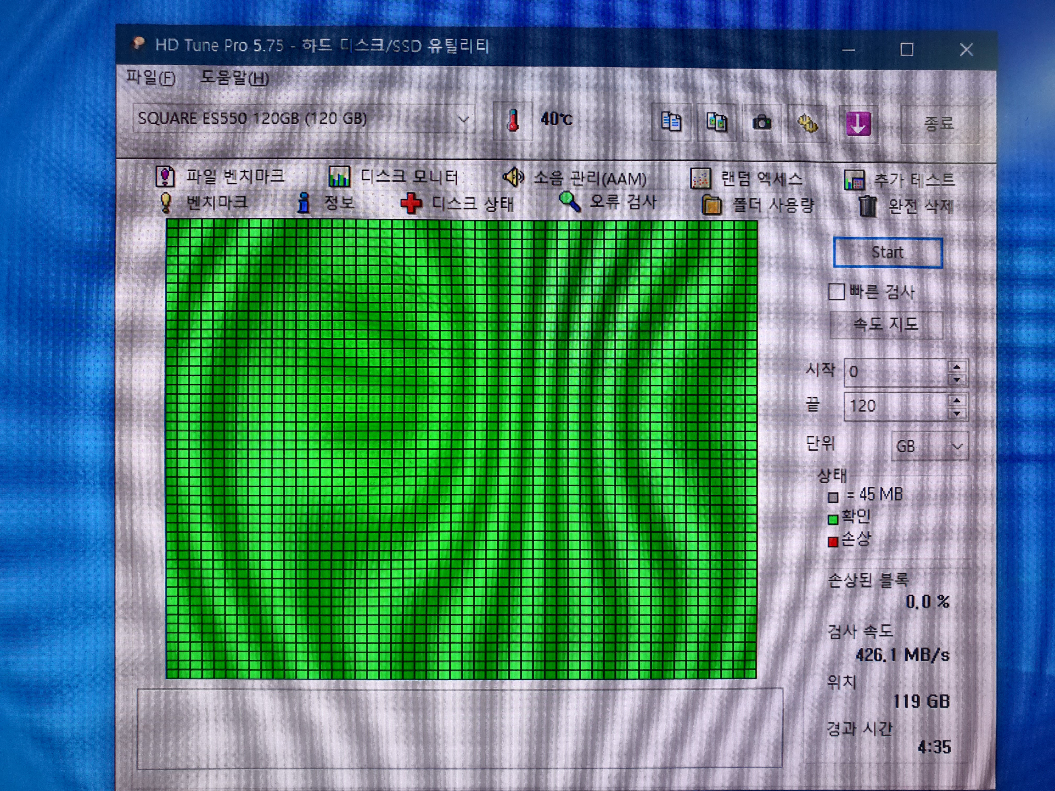Decrease the 끝 value with down arrow
Image resolution: width=1055 pixels, height=791 pixels.
click(957, 413)
